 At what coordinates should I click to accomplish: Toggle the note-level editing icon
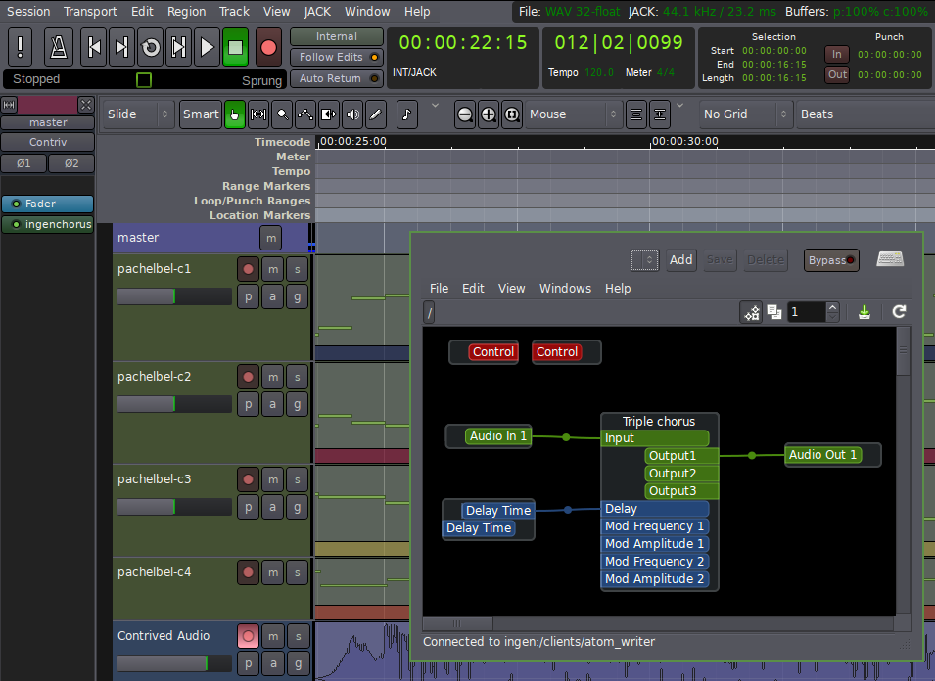pyautogui.click(x=406, y=114)
